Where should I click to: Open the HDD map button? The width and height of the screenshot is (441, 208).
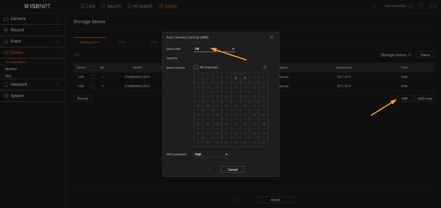(425, 98)
